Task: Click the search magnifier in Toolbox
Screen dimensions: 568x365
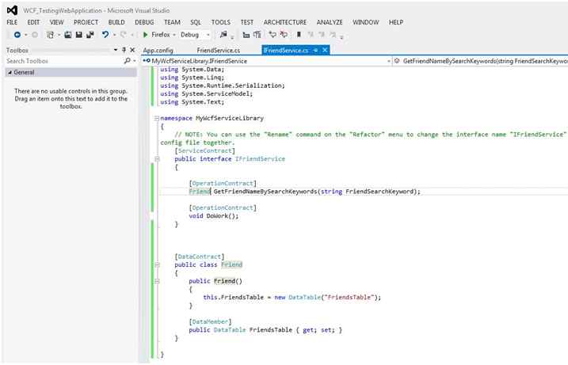Action: [127, 61]
